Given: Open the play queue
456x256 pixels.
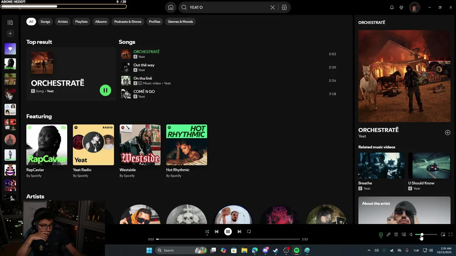Looking at the screenshot, I should [x=396, y=235].
